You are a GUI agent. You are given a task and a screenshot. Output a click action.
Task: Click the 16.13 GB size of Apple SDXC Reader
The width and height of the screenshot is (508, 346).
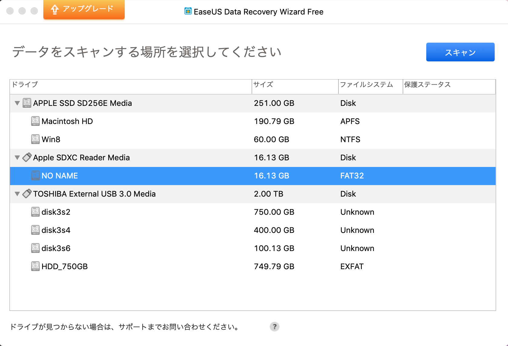272,158
